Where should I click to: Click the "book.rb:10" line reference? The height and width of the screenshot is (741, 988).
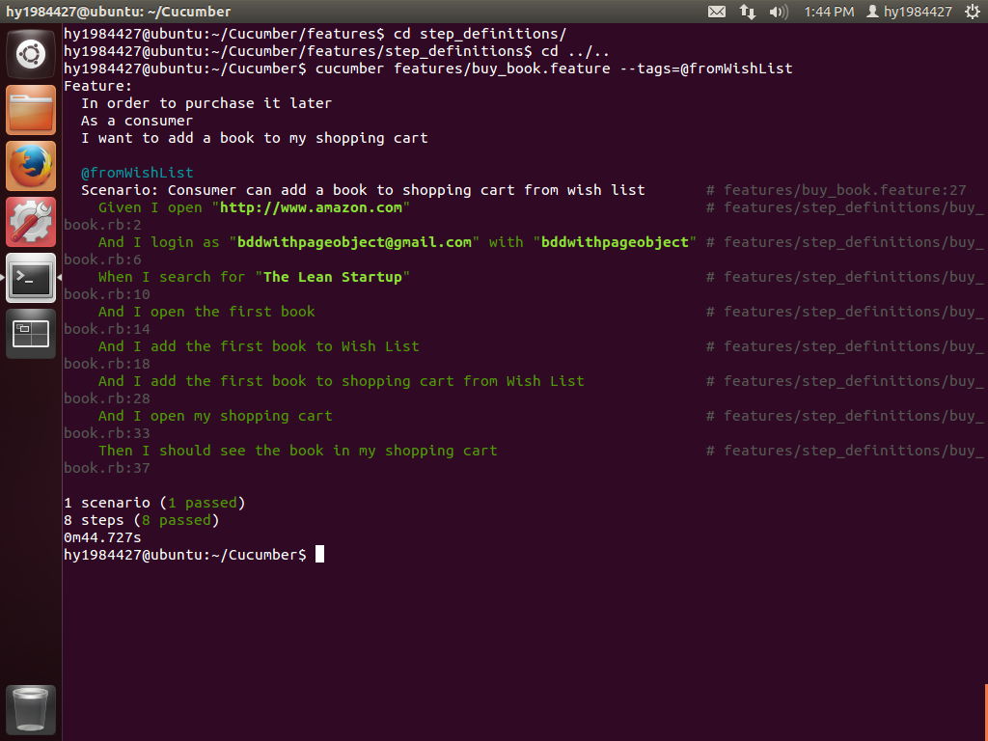(x=107, y=294)
